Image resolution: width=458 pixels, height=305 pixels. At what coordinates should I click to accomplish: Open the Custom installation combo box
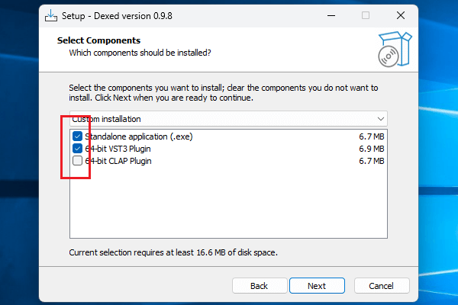click(221, 119)
